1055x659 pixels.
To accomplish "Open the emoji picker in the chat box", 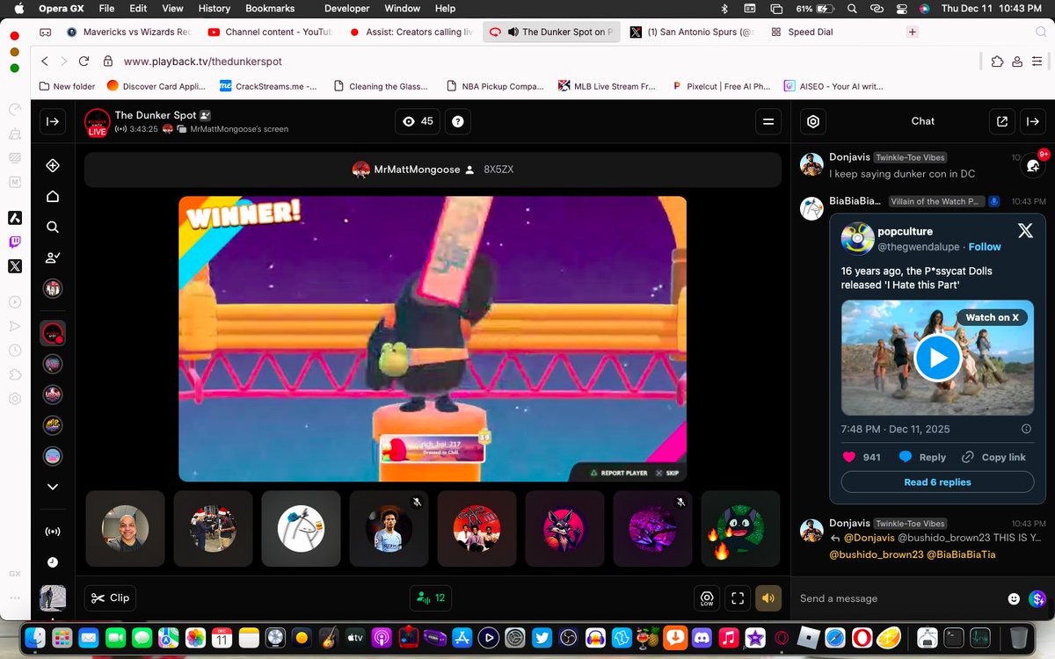I will pos(1014,598).
